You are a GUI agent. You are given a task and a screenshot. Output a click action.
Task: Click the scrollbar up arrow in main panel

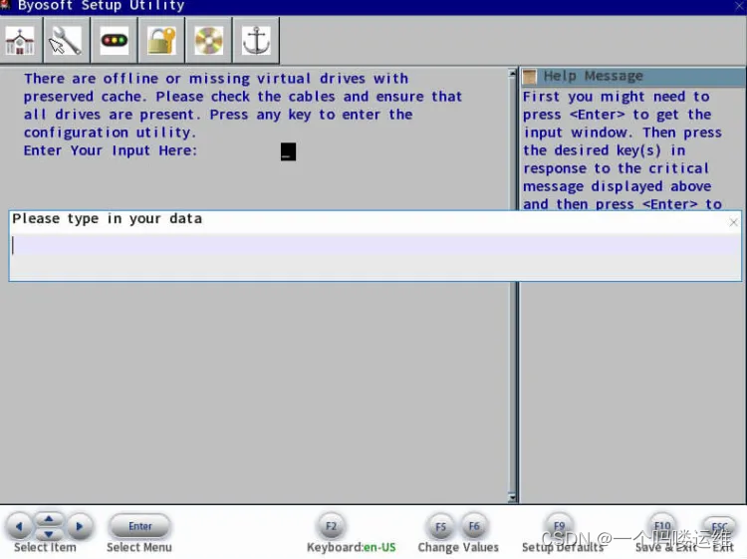click(513, 74)
